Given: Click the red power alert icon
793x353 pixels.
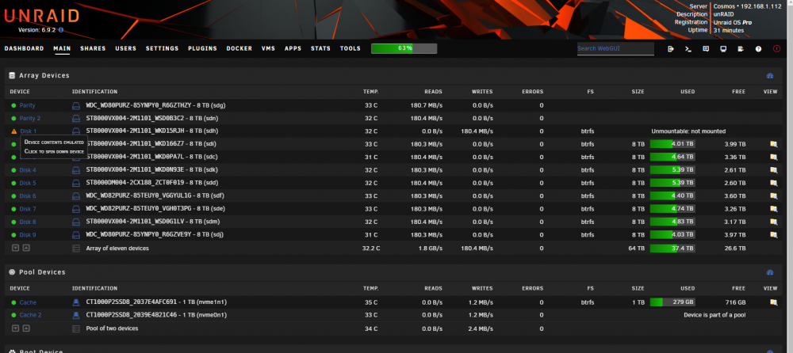Looking at the screenshot, I should (777, 49).
